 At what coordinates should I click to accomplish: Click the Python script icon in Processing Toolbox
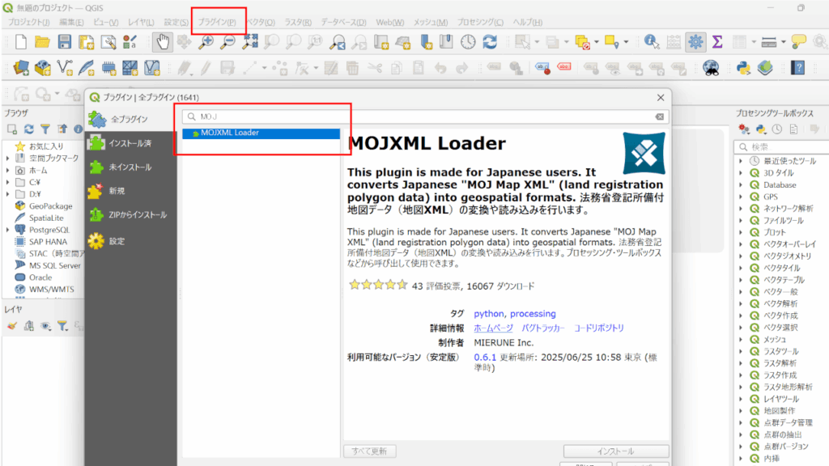761,129
